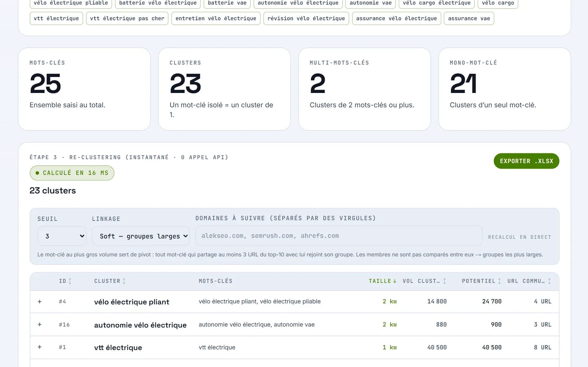Click the '900' potentiel cell

[x=496, y=324]
